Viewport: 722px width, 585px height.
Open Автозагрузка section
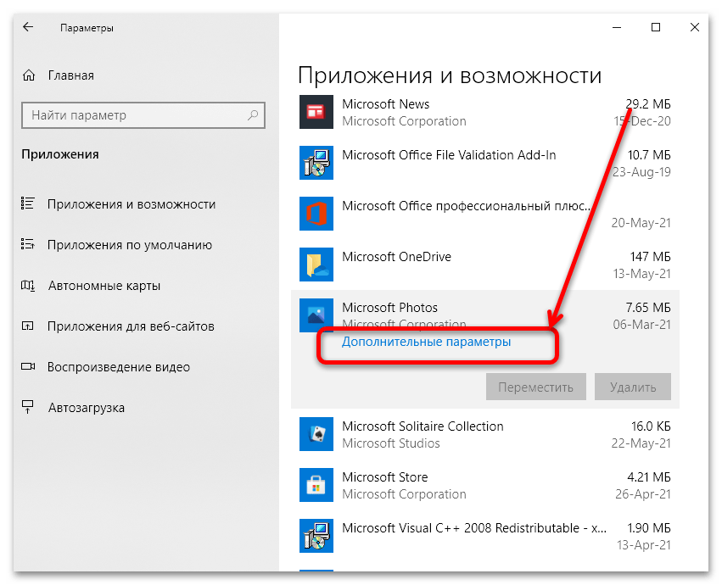(86, 408)
